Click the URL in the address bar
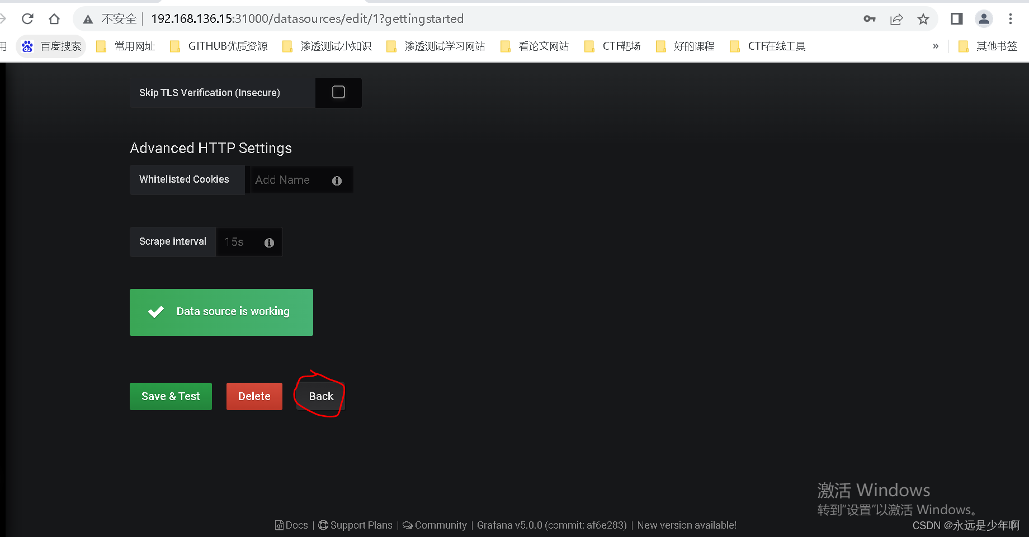 (x=307, y=19)
